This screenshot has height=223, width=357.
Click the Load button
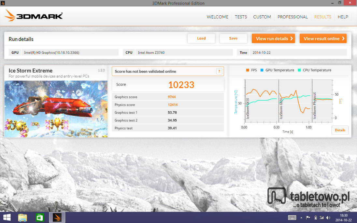click(x=201, y=38)
